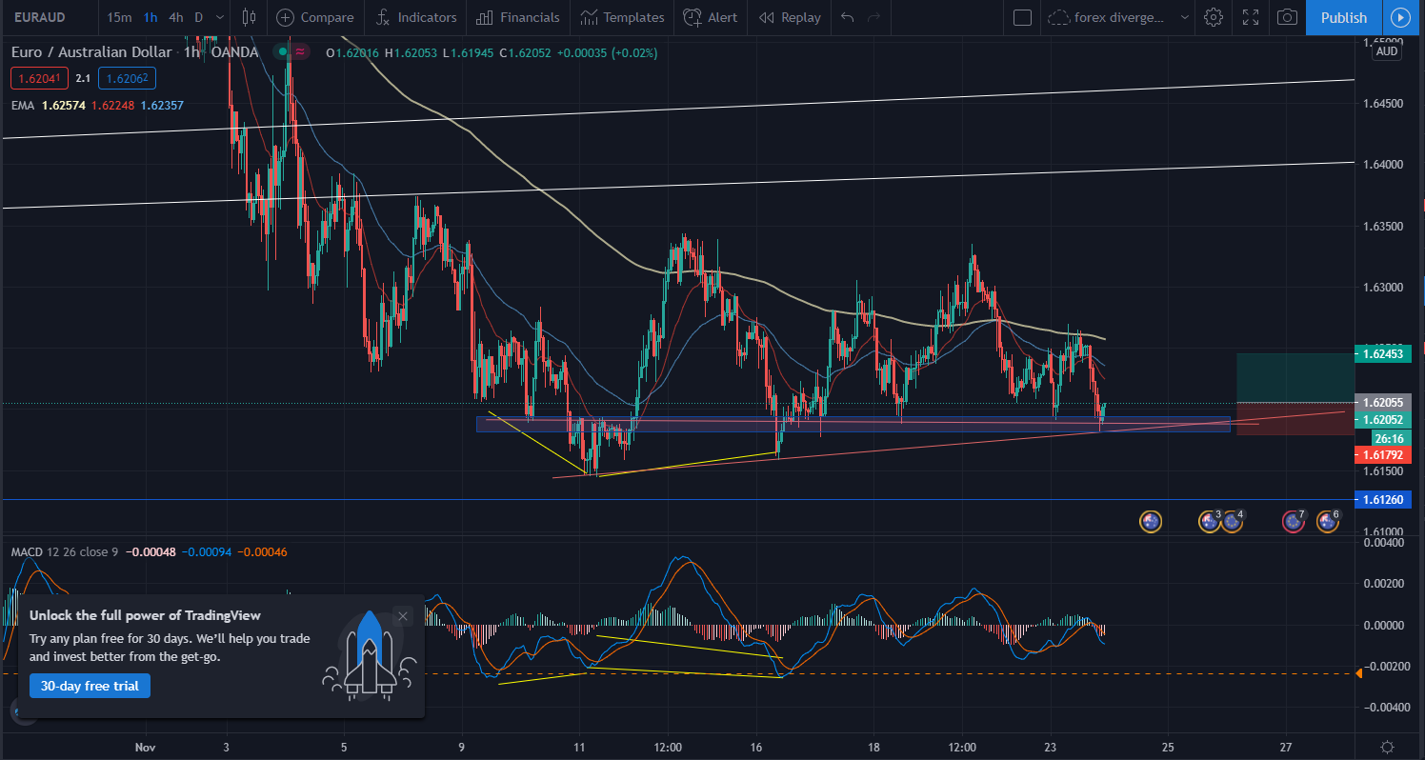Viewport: 1425px width, 760px height.
Task: Start bar Replay mode
Action: [790, 17]
